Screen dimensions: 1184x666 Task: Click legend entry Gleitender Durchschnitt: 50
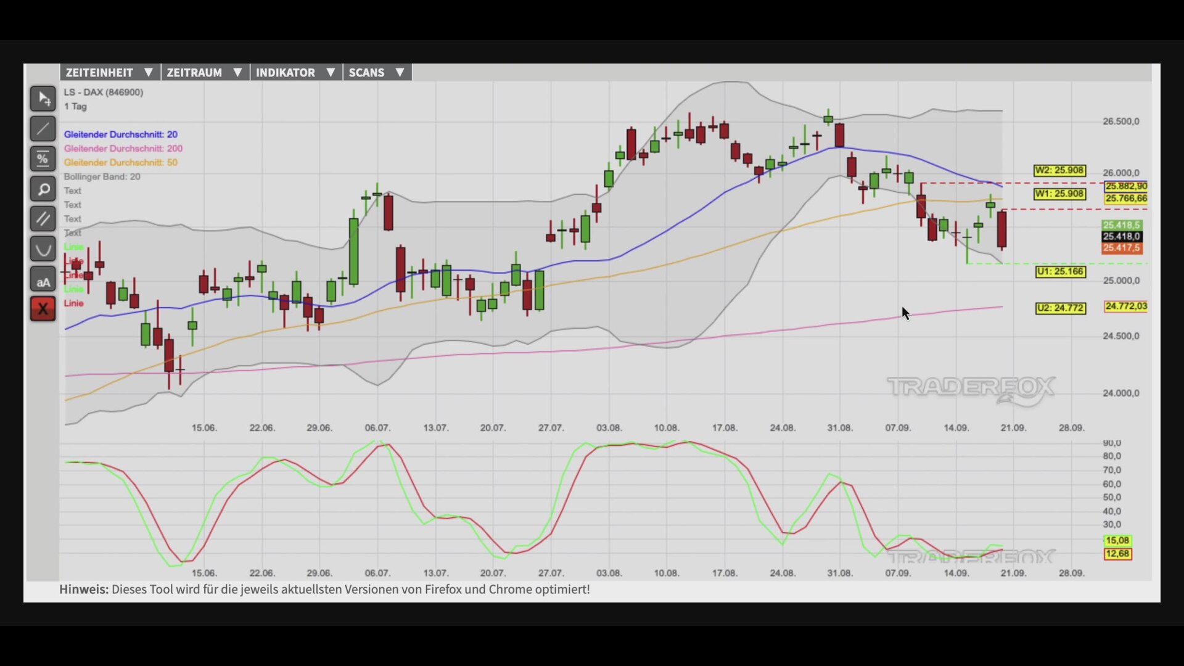tap(120, 163)
